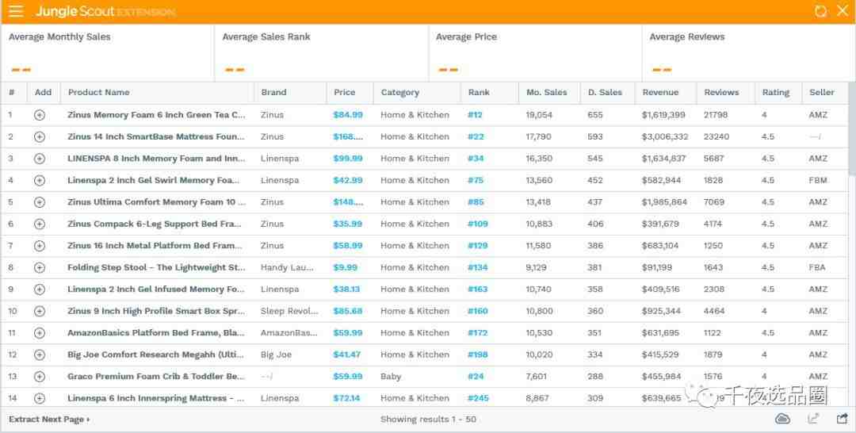Image resolution: width=856 pixels, height=433 pixels.
Task: Open price link $99.99
Action: coord(348,159)
